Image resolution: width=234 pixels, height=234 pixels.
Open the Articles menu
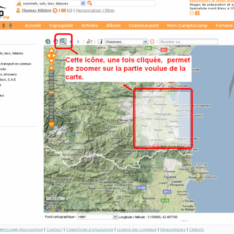(90, 25)
